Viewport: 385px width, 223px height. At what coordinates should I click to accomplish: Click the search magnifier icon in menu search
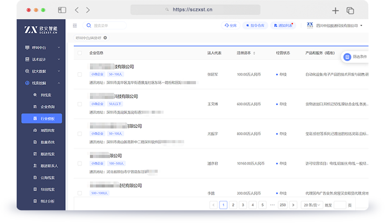[x=88, y=25]
